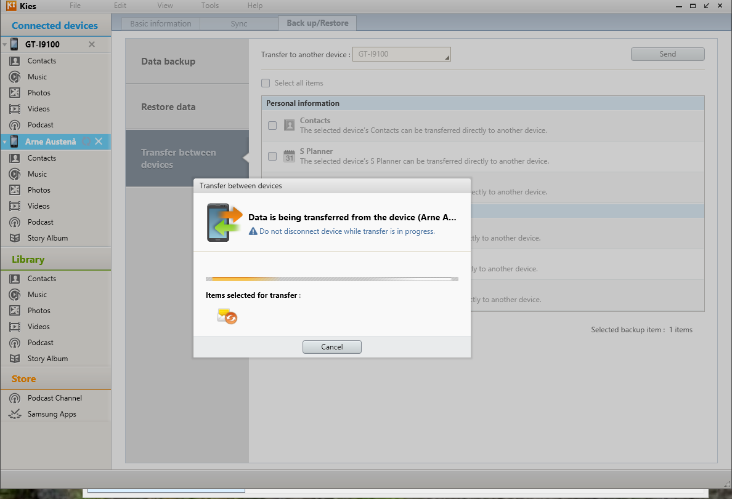Click the Connected devices heading
Viewport: 732px width, 499px height.
(55, 26)
